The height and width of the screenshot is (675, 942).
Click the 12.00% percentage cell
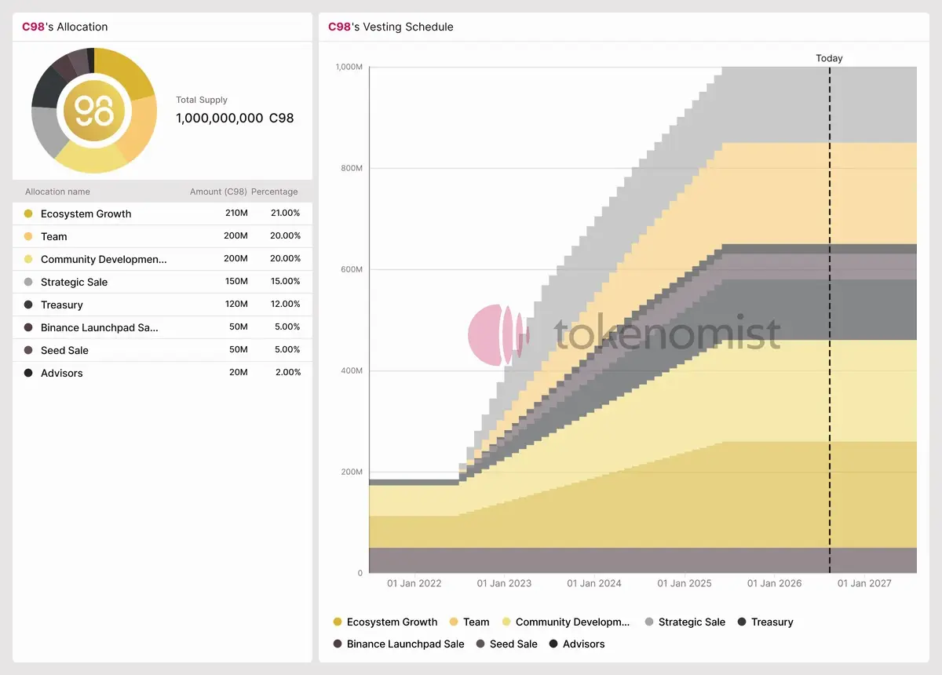(x=286, y=305)
